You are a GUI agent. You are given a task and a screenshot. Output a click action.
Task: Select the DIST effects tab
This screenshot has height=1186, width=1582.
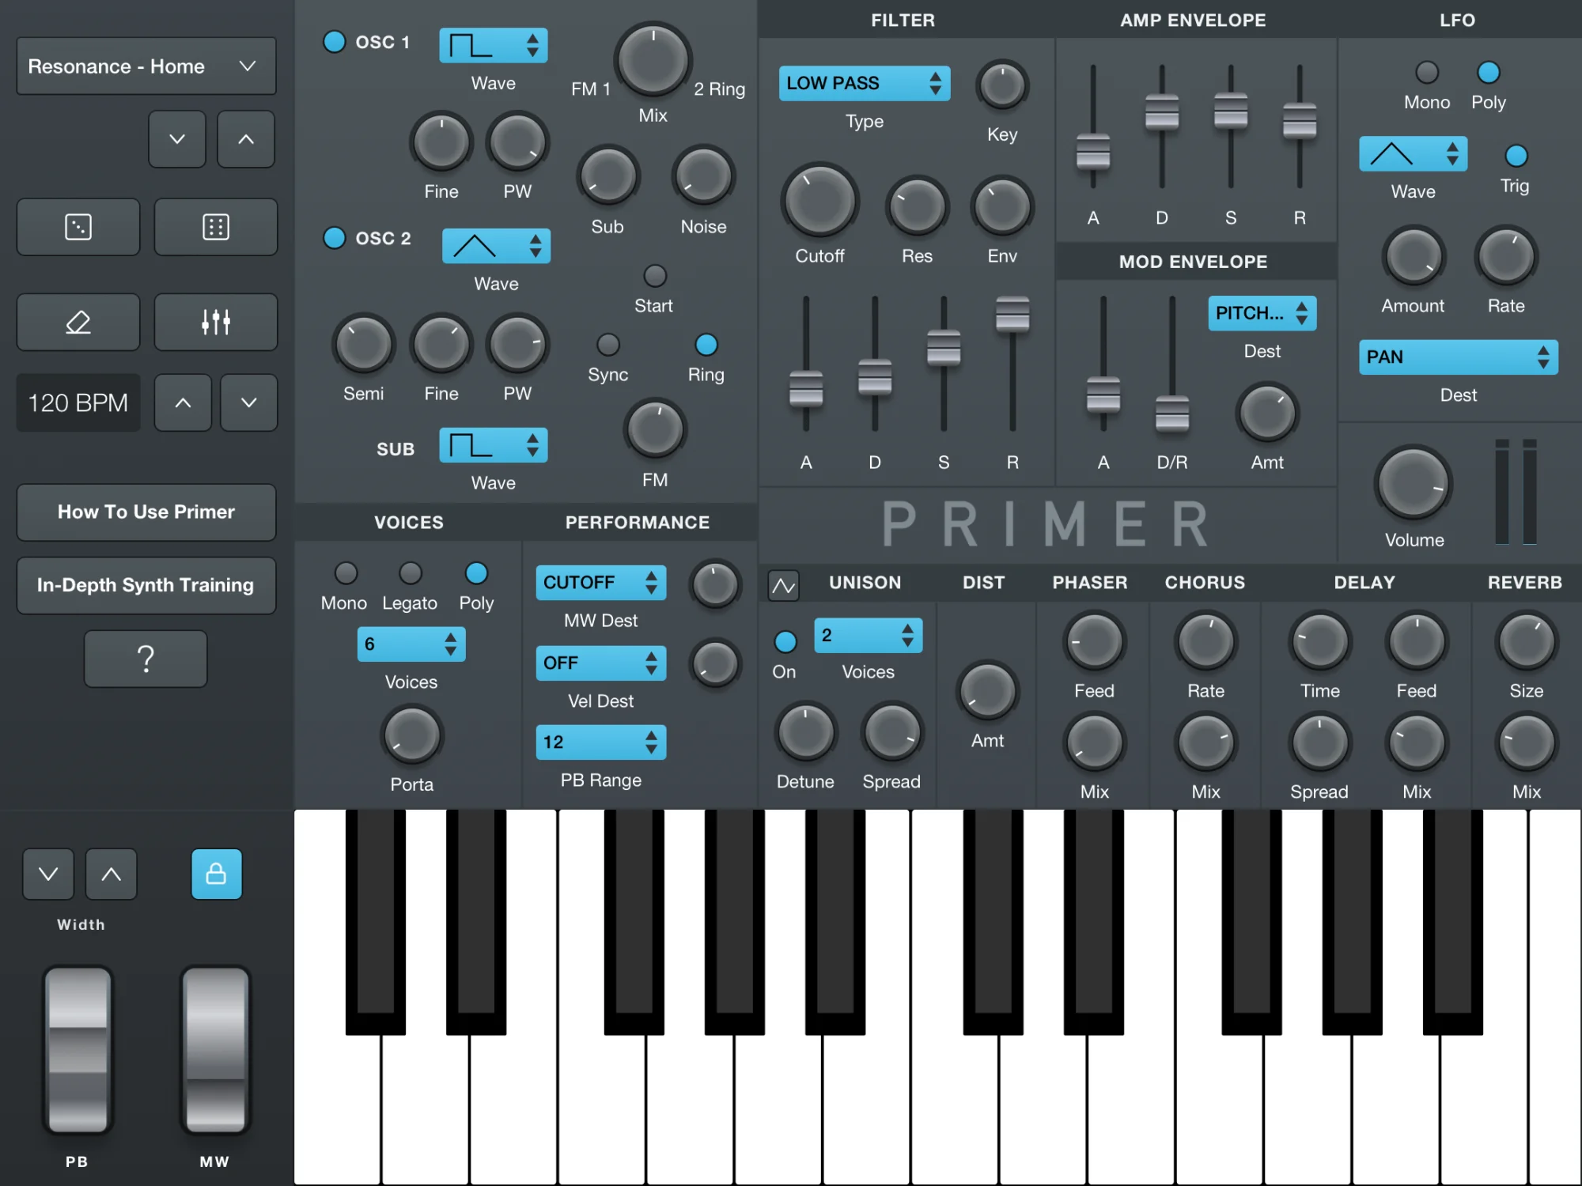(983, 583)
